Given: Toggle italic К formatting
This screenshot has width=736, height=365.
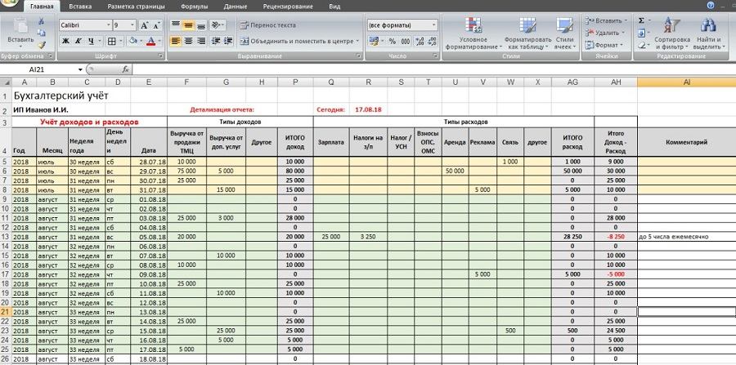Looking at the screenshot, I should point(78,41).
